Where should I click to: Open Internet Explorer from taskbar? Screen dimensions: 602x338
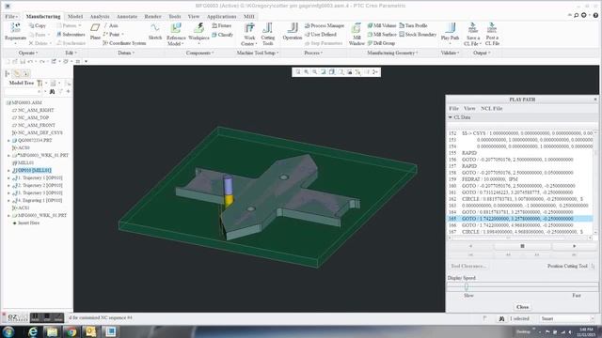tap(33, 331)
